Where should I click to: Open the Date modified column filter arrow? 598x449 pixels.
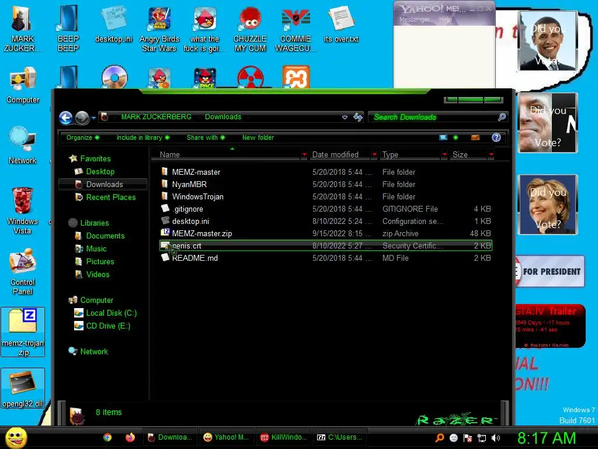point(374,154)
